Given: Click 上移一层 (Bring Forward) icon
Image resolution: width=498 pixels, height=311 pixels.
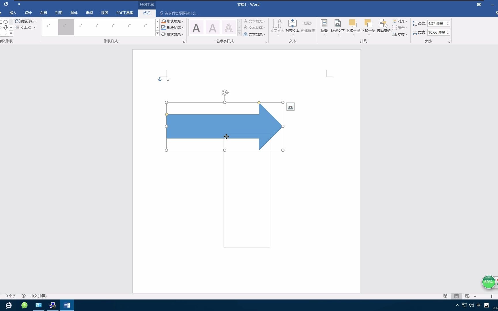Looking at the screenshot, I should coord(353,23).
